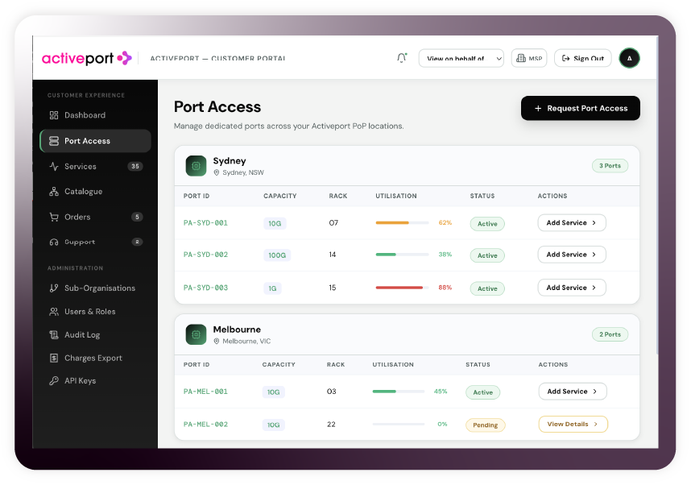Click the page vertical scrollbar
The height and width of the screenshot is (485, 691).
(x=657, y=194)
